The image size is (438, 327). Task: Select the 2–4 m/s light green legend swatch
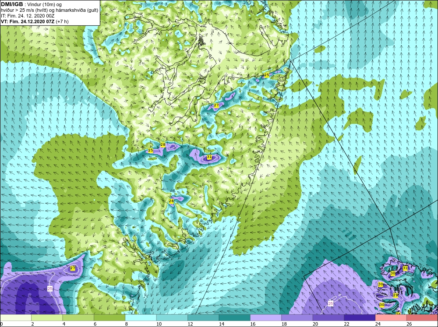pyautogui.click(x=47, y=318)
